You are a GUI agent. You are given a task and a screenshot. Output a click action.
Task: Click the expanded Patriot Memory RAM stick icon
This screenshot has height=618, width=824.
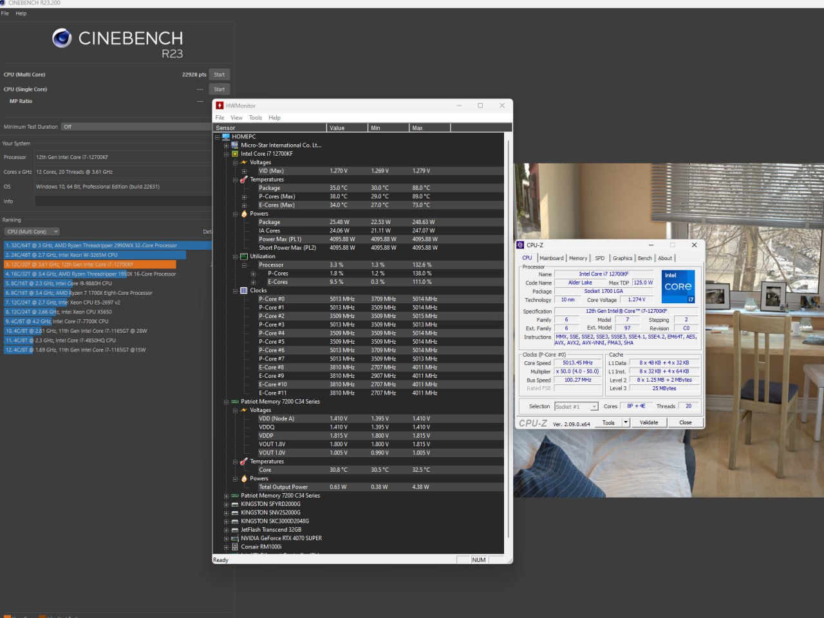tap(235, 402)
